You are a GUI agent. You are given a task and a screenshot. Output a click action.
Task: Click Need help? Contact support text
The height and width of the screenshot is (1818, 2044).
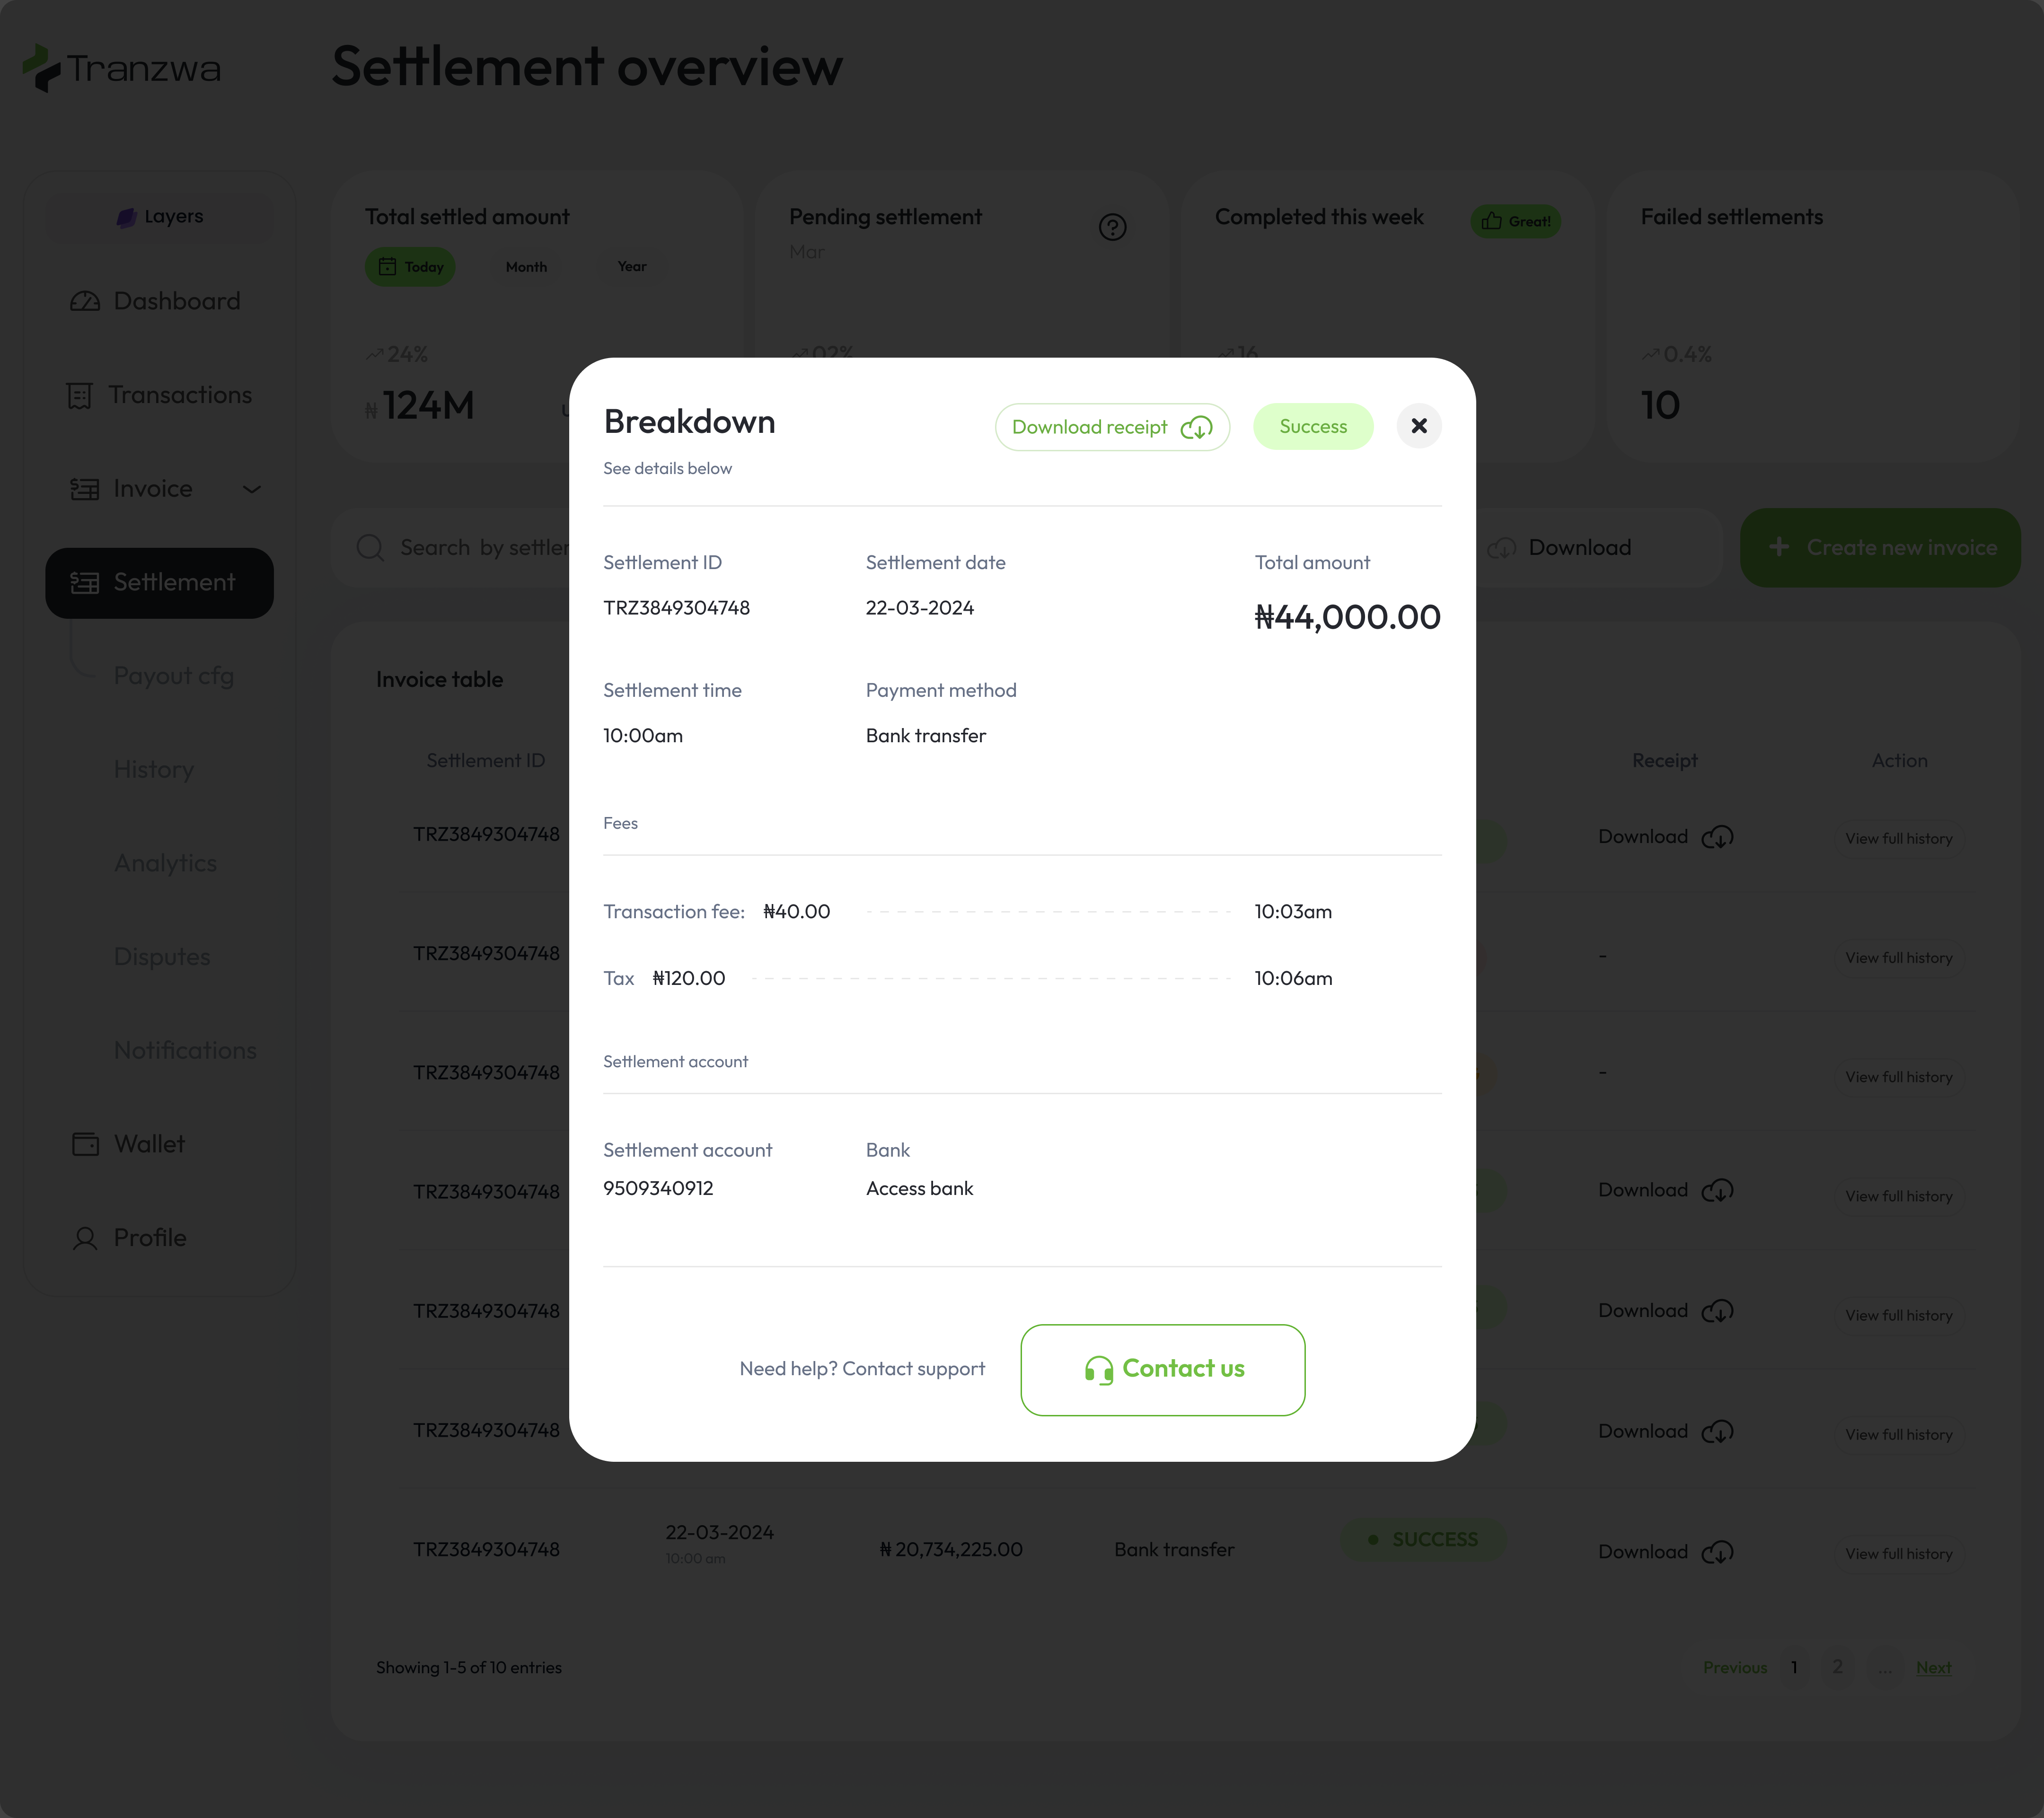point(862,1369)
